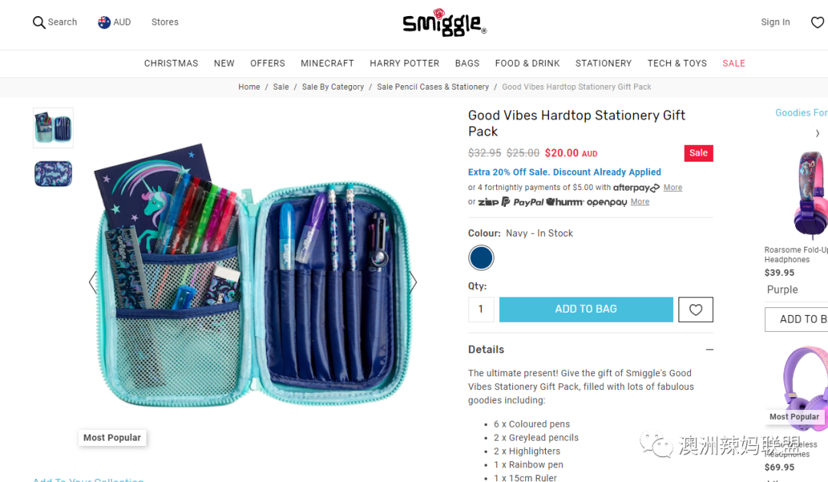Add to Bag the gift pack
This screenshot has height=482, width=828.
click(586, 310)
